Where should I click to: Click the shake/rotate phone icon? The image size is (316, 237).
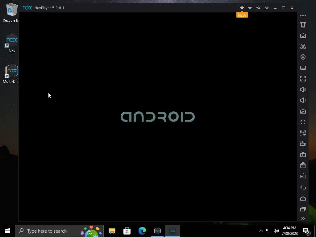(303, 25)
